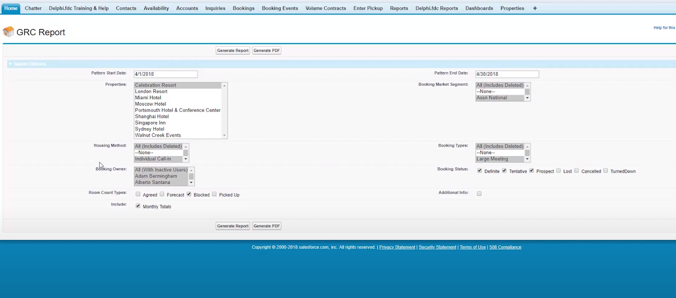Uncheck the Blocked room count type
This screenshot has width=676, height=298.
pyautogui.click(x=189, y=194)
